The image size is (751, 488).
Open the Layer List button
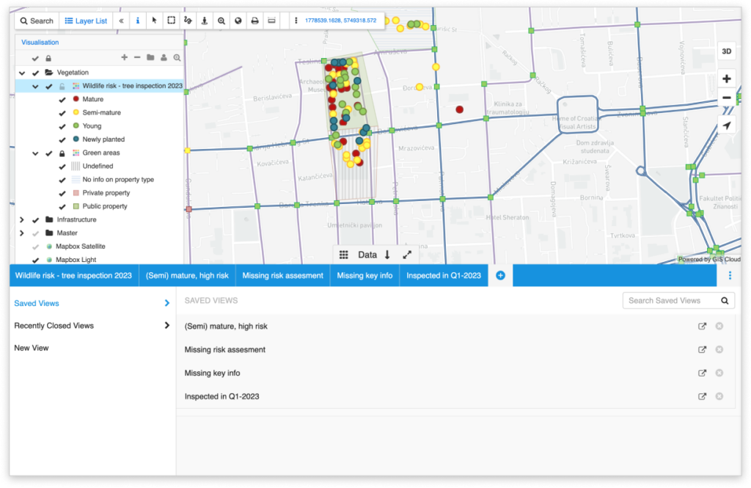(x=85, y=21)
